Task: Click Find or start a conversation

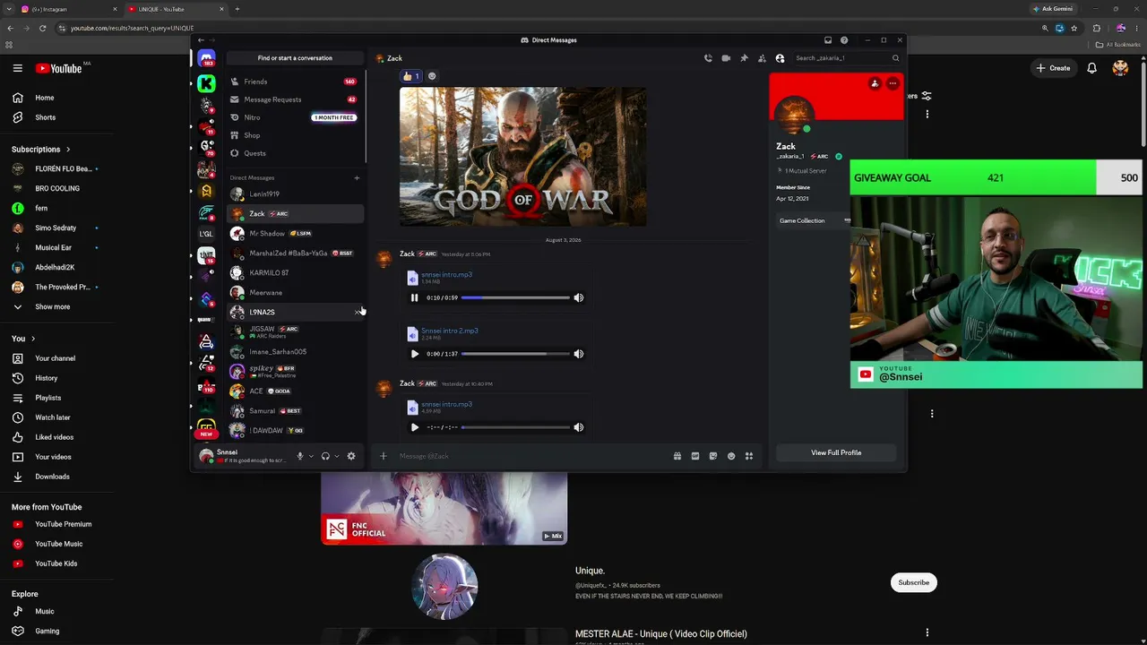Action: coord(295,58)
